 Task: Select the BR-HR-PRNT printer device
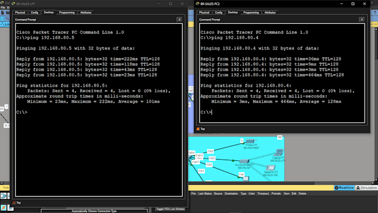[x=251, y=141]
